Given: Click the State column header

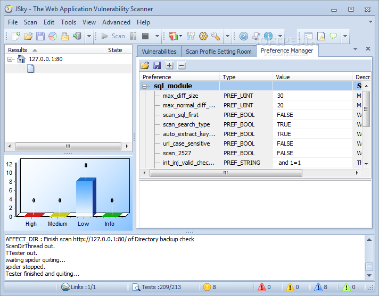Looking at the screenshot, I should 118,50.
